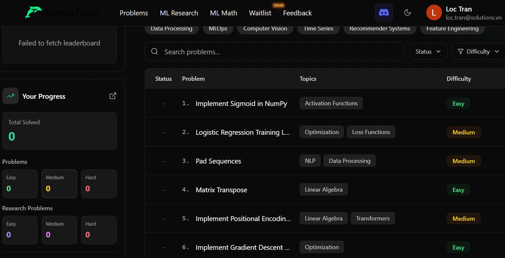Click the TensorTonic dolphin logo
Image resolution: width=505 pixels, height=258 pixels.
pyautogui.click(x=34, y=12)
